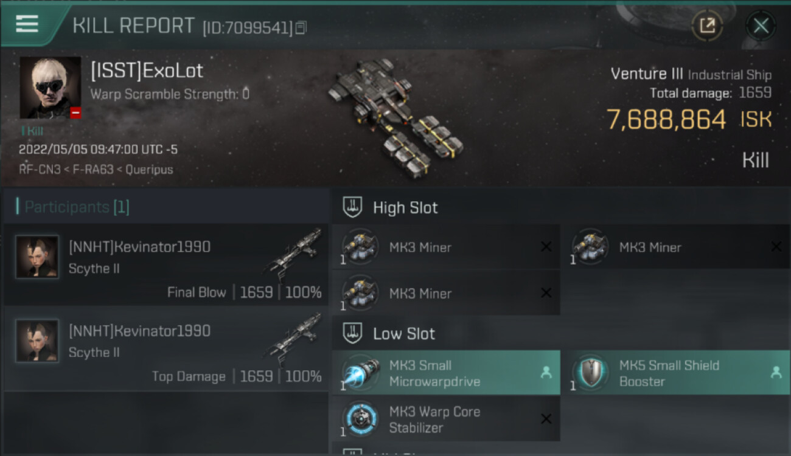Select the MK3 Small Microwarpdrive icon
This screenshot has height=456, width=791.
[x=360, y=373]
